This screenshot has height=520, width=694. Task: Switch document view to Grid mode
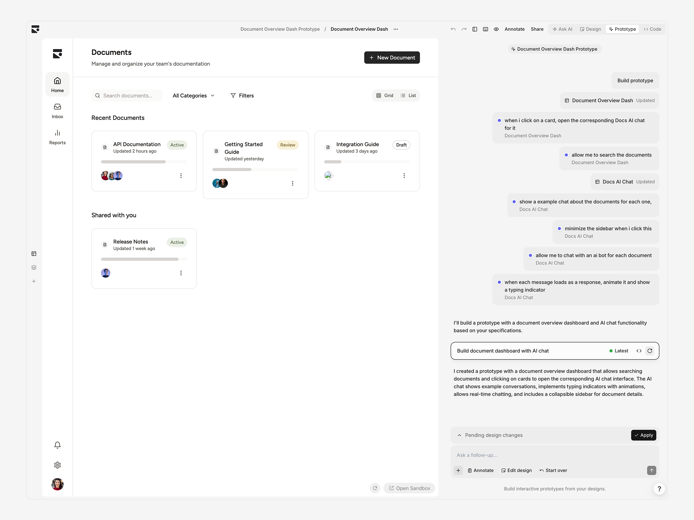coord(385,95)
